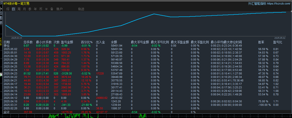Click the 14776.96 total profit value

tap(67, 112)
